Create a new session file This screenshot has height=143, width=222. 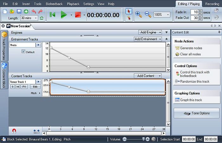tap(5, 11)
